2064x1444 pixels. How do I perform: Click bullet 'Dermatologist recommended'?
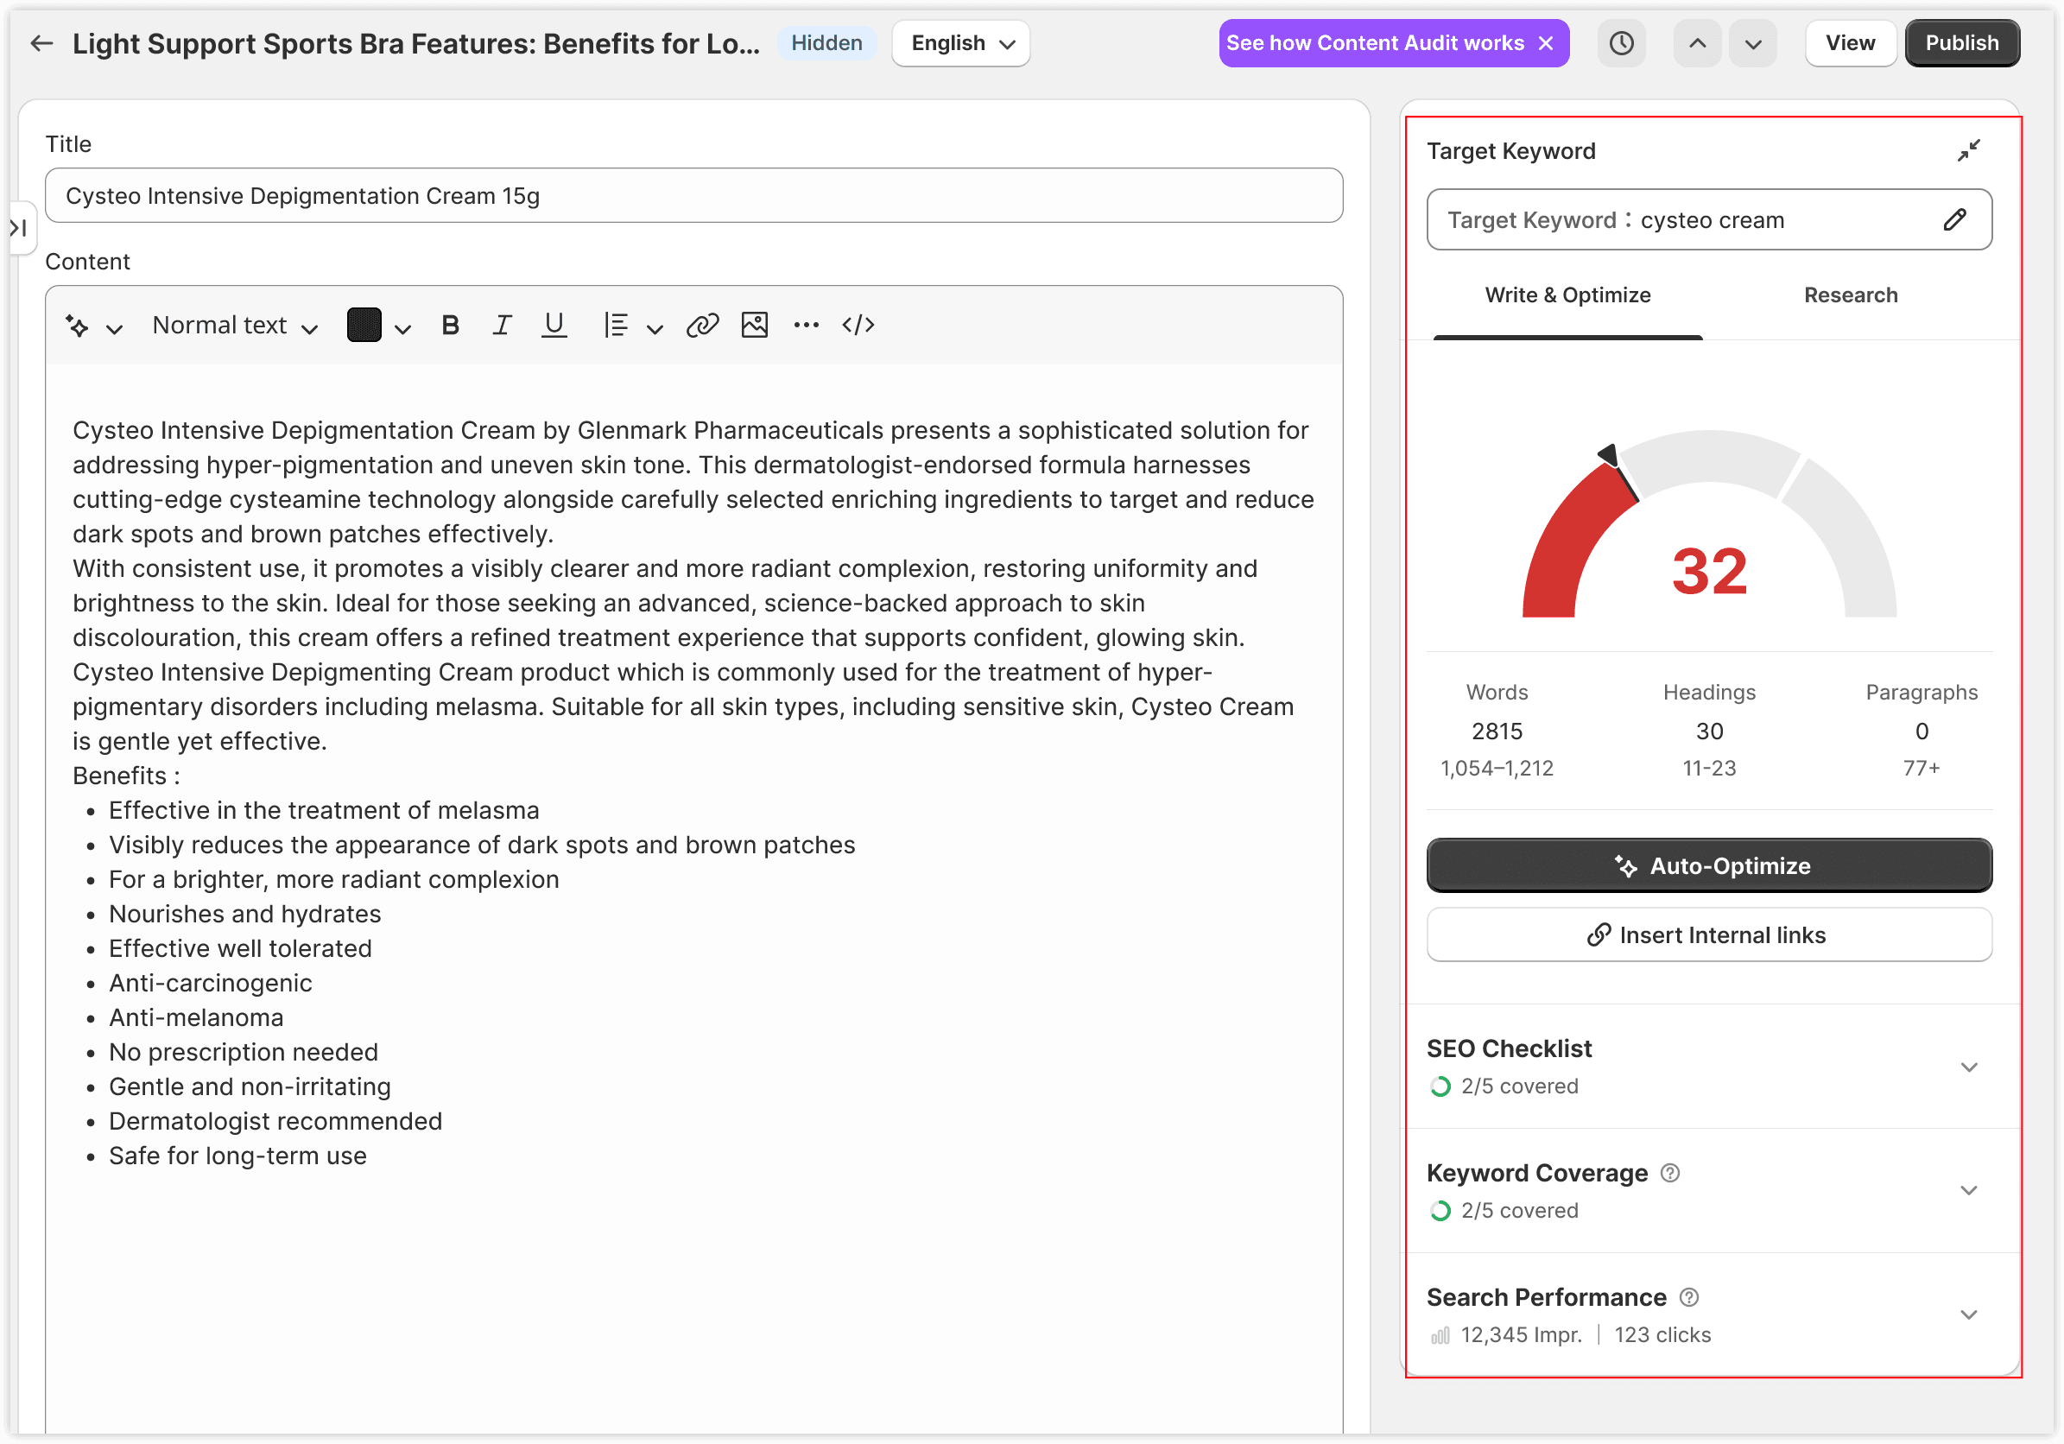coord(275,1121)
